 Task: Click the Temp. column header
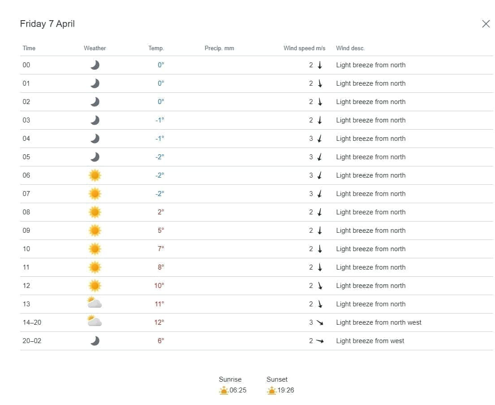point(156,48)
